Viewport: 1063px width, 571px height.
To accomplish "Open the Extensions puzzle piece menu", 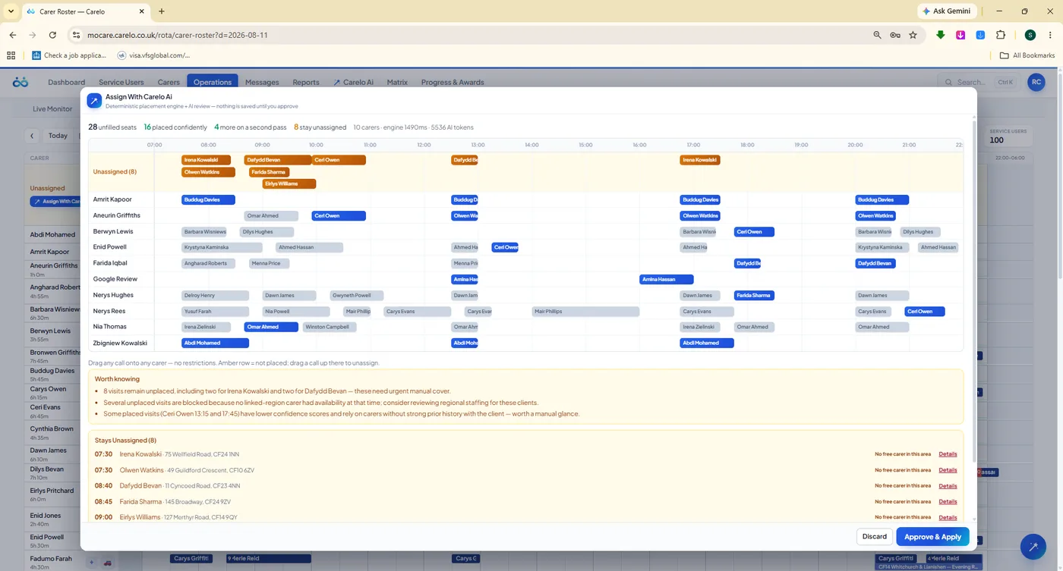I will [x=1000, y=35].
